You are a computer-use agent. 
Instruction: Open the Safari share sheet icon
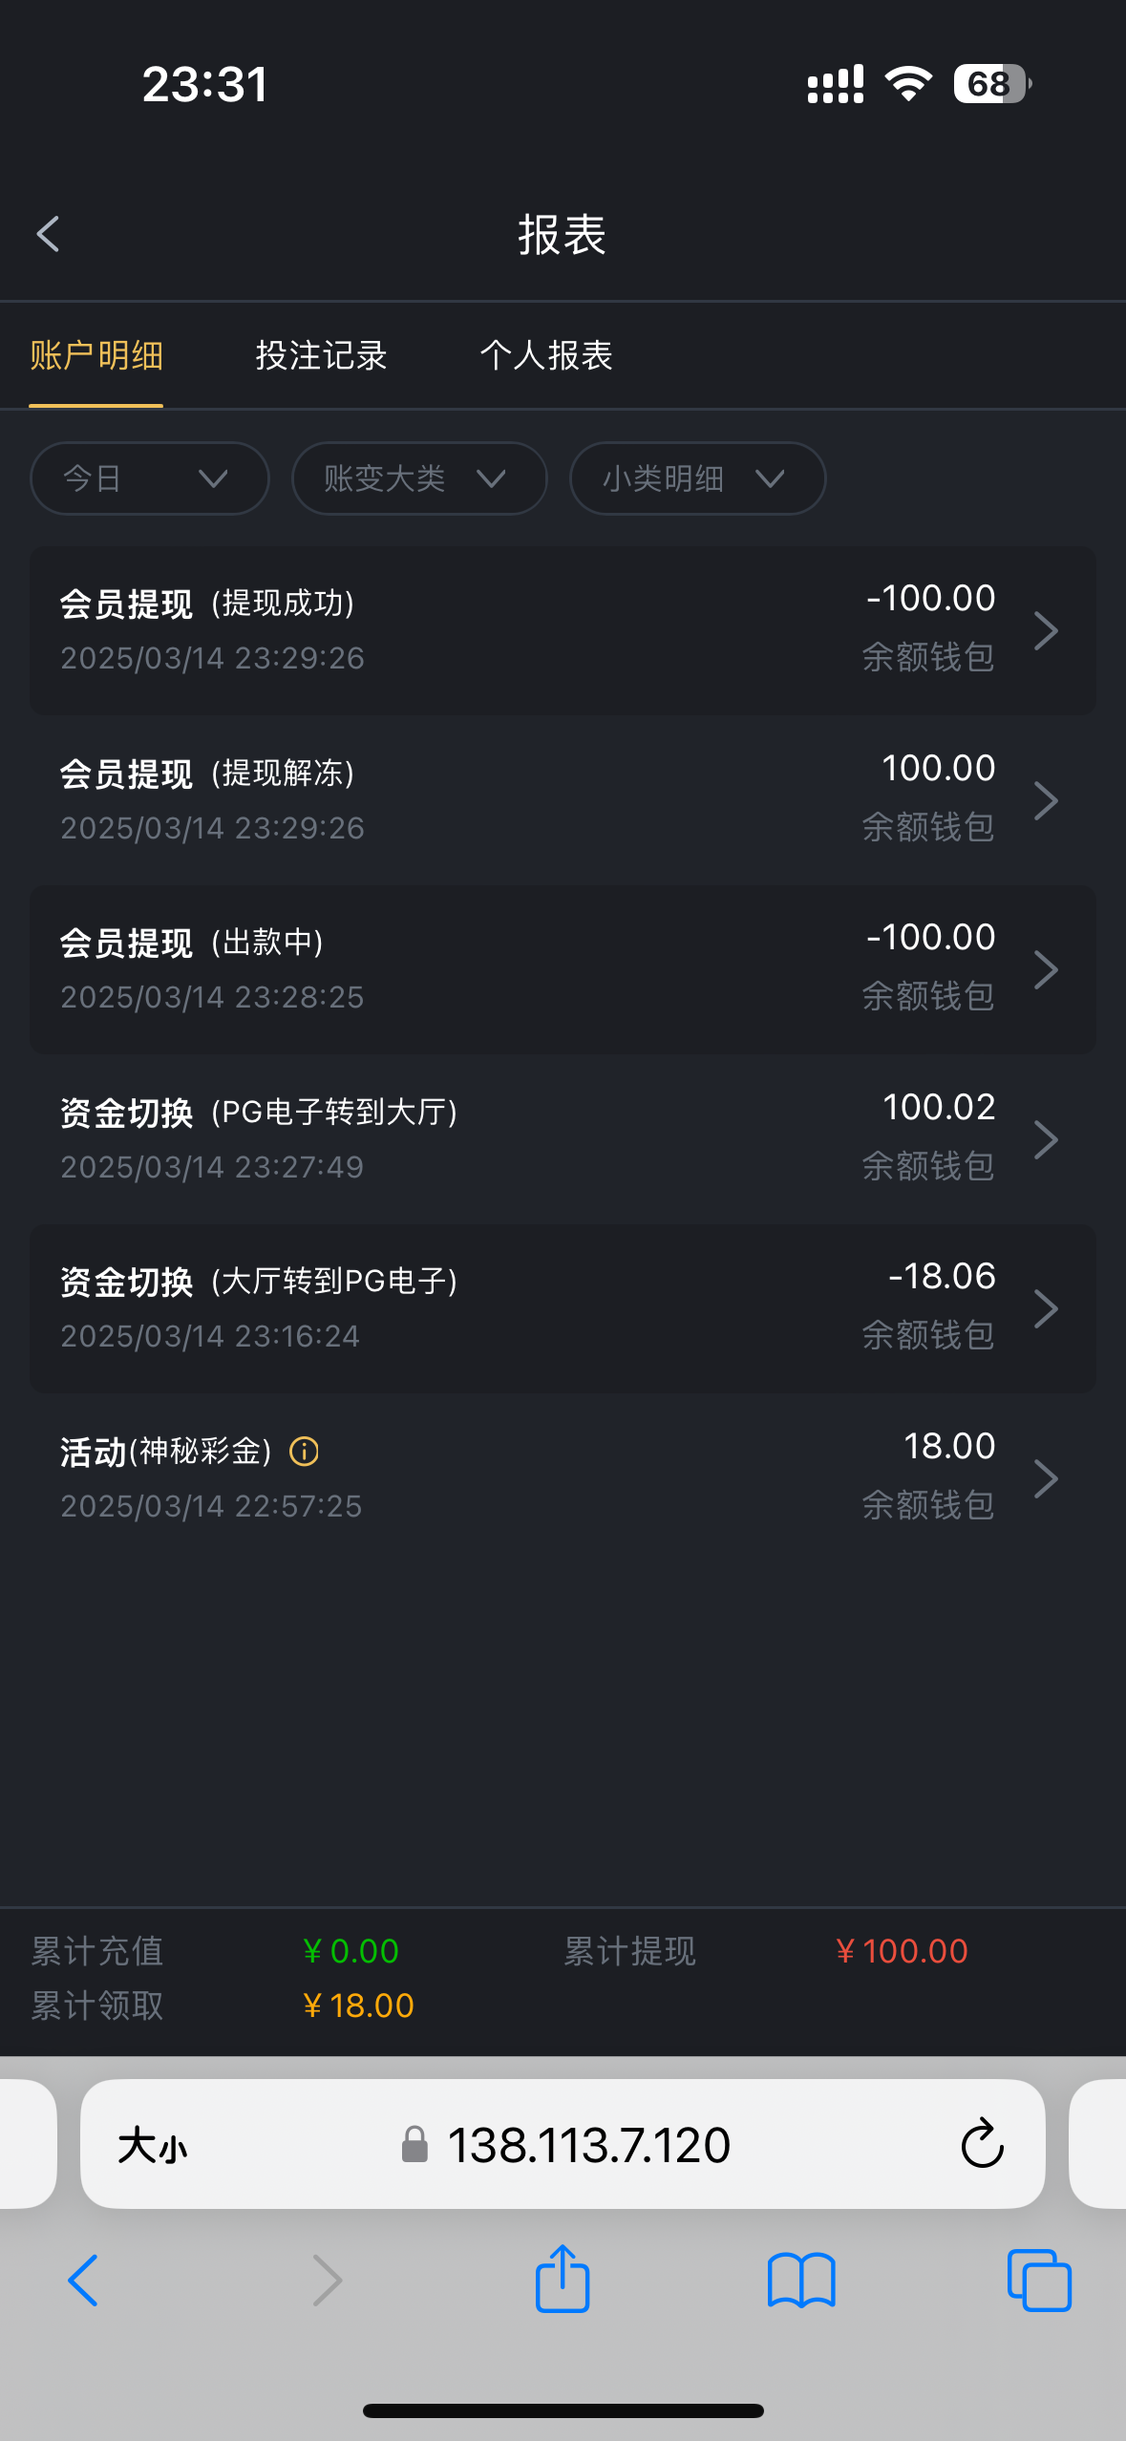563,2280
